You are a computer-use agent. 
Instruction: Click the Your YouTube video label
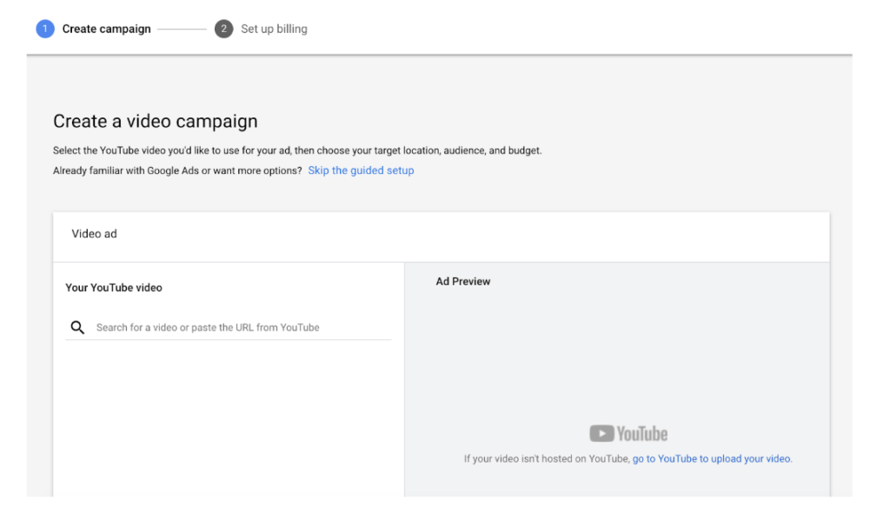[114, 287]
